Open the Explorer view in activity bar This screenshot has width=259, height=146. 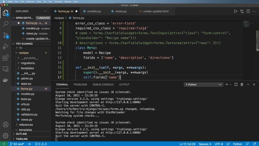point(5,13)
